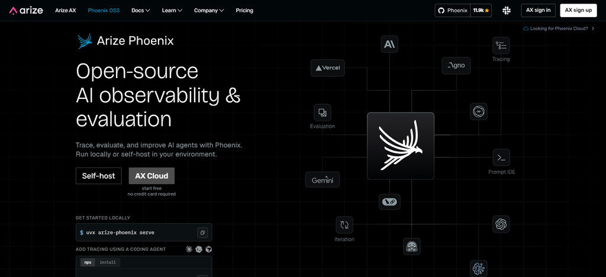Click the Claude starburst coding agent icon

189,249
